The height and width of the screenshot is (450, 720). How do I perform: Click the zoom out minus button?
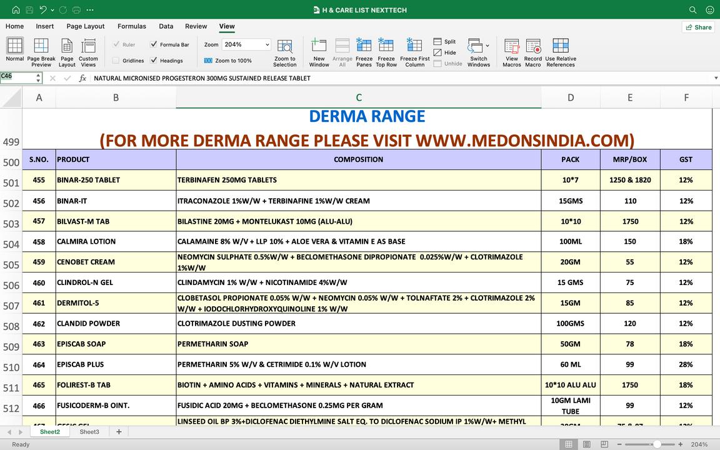[x=619, y=444]
